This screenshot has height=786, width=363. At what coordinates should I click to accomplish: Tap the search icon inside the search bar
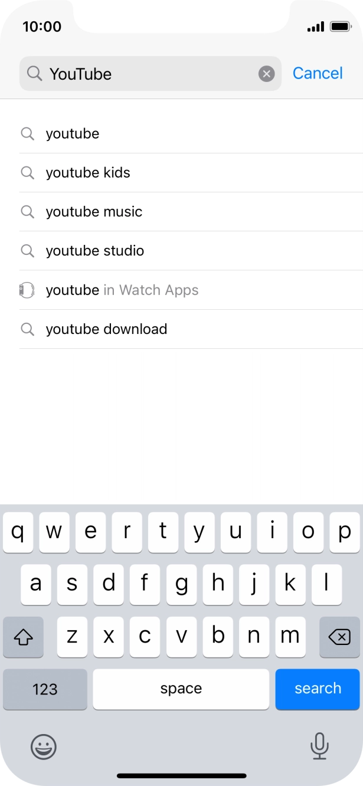pos(34,73)
